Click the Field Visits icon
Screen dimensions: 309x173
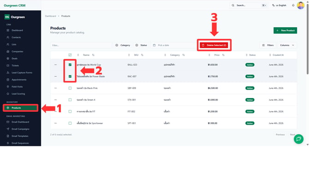(8, 86)
